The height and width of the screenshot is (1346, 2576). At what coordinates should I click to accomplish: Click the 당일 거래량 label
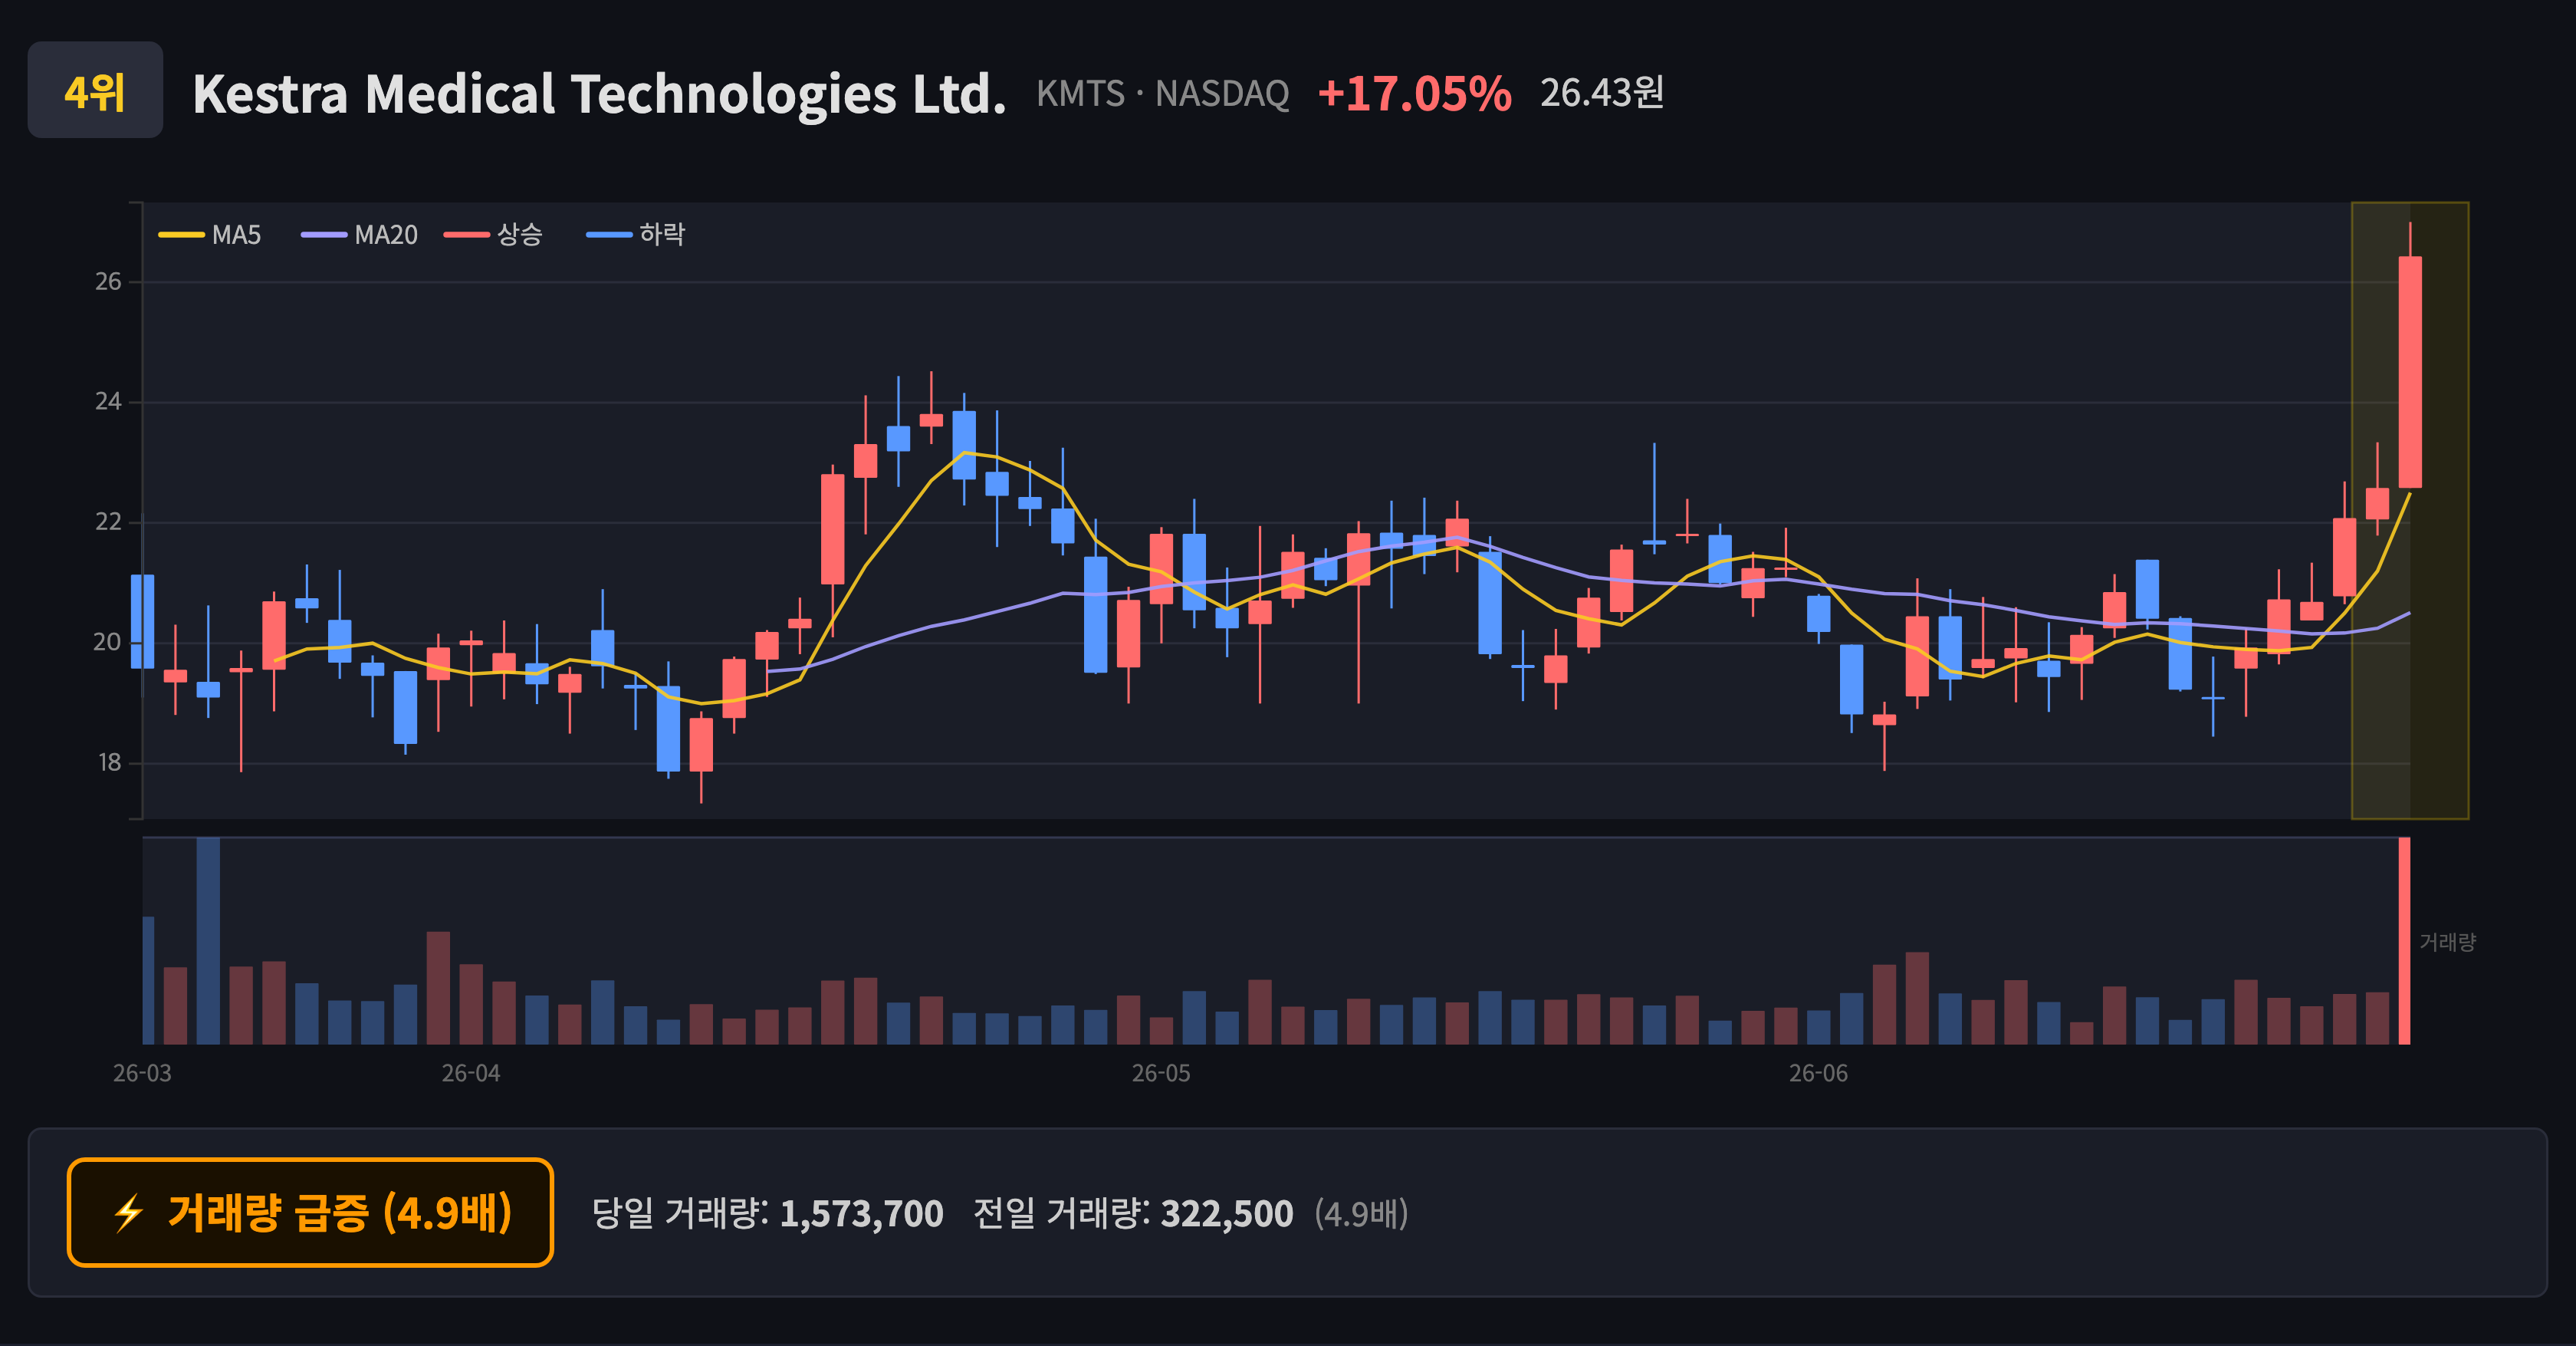tap(680, 1214)
